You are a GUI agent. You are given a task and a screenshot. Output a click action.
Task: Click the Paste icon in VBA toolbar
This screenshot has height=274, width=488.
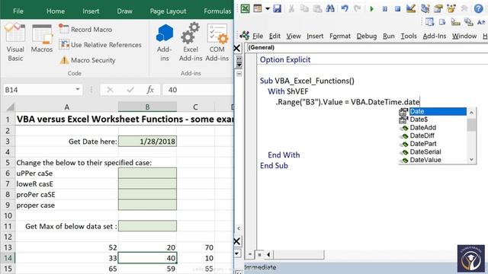point(317,8)
